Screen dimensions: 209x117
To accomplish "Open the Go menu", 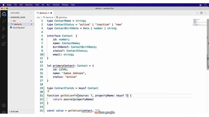I will (43, 5).
